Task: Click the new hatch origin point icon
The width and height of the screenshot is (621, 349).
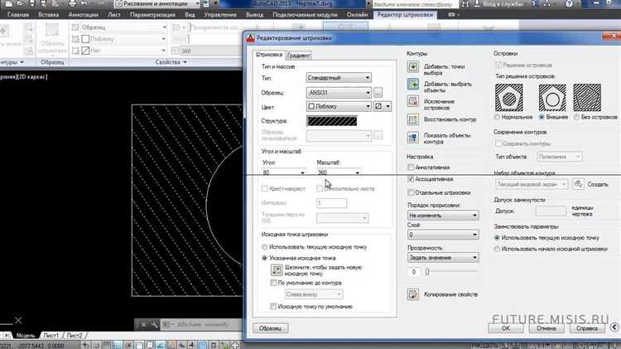Action: click(x=277, y=269)
